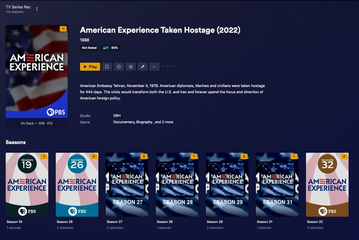Open the Biography genre link
The height and width of the screenshot is (240, 359).
click(x=144, y=122)
